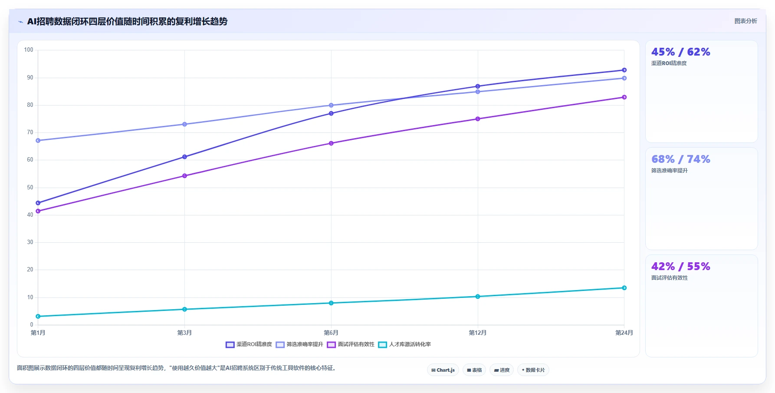Click the 渠道ROI精准度 data point at 第3月
Screen dimensions: 775x393
pos(184,157)
